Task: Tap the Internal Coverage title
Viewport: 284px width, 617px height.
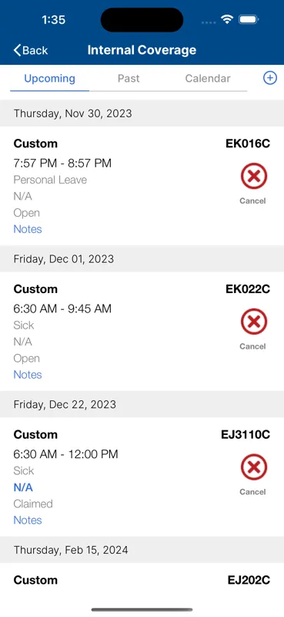Action: (x=142, y=50)
